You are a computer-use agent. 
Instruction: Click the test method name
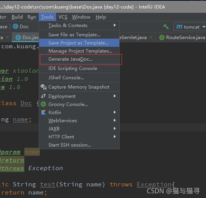pyautogui.click(x=48, y=184)
